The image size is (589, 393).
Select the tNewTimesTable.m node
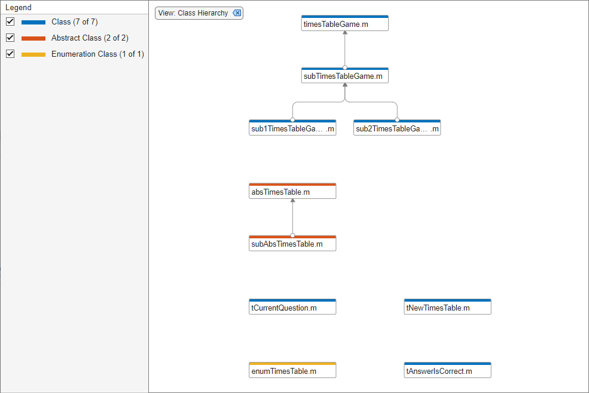(x=447, y=308)
